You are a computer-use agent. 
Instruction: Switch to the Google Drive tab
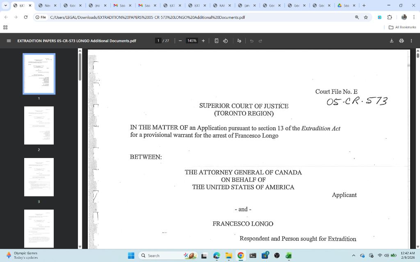click(344, 6)
